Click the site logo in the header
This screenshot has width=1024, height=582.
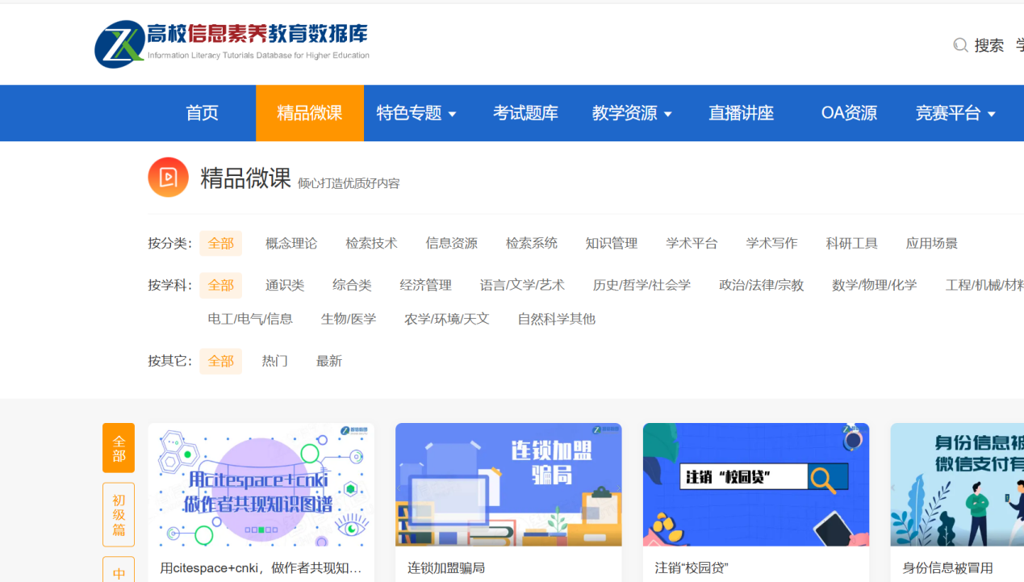232,44
